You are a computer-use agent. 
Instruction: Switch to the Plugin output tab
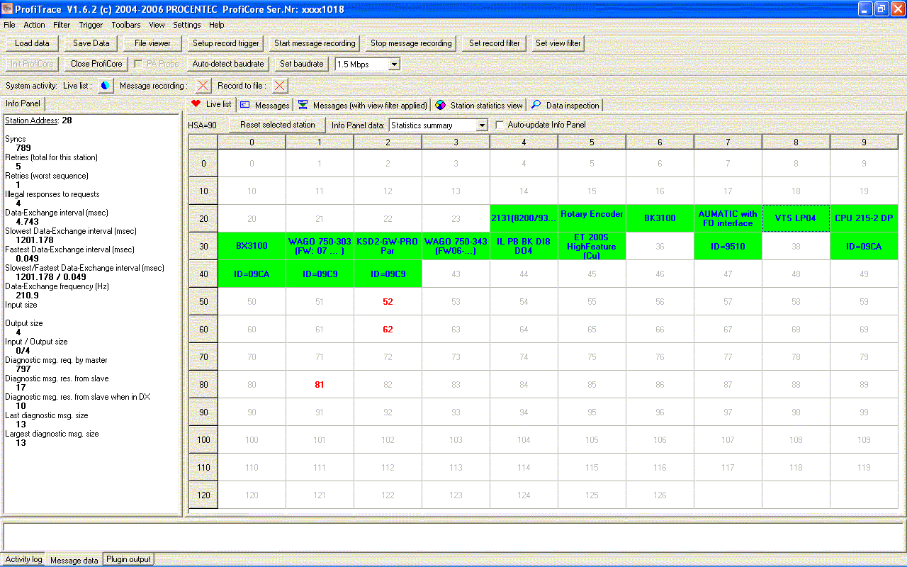128,559
